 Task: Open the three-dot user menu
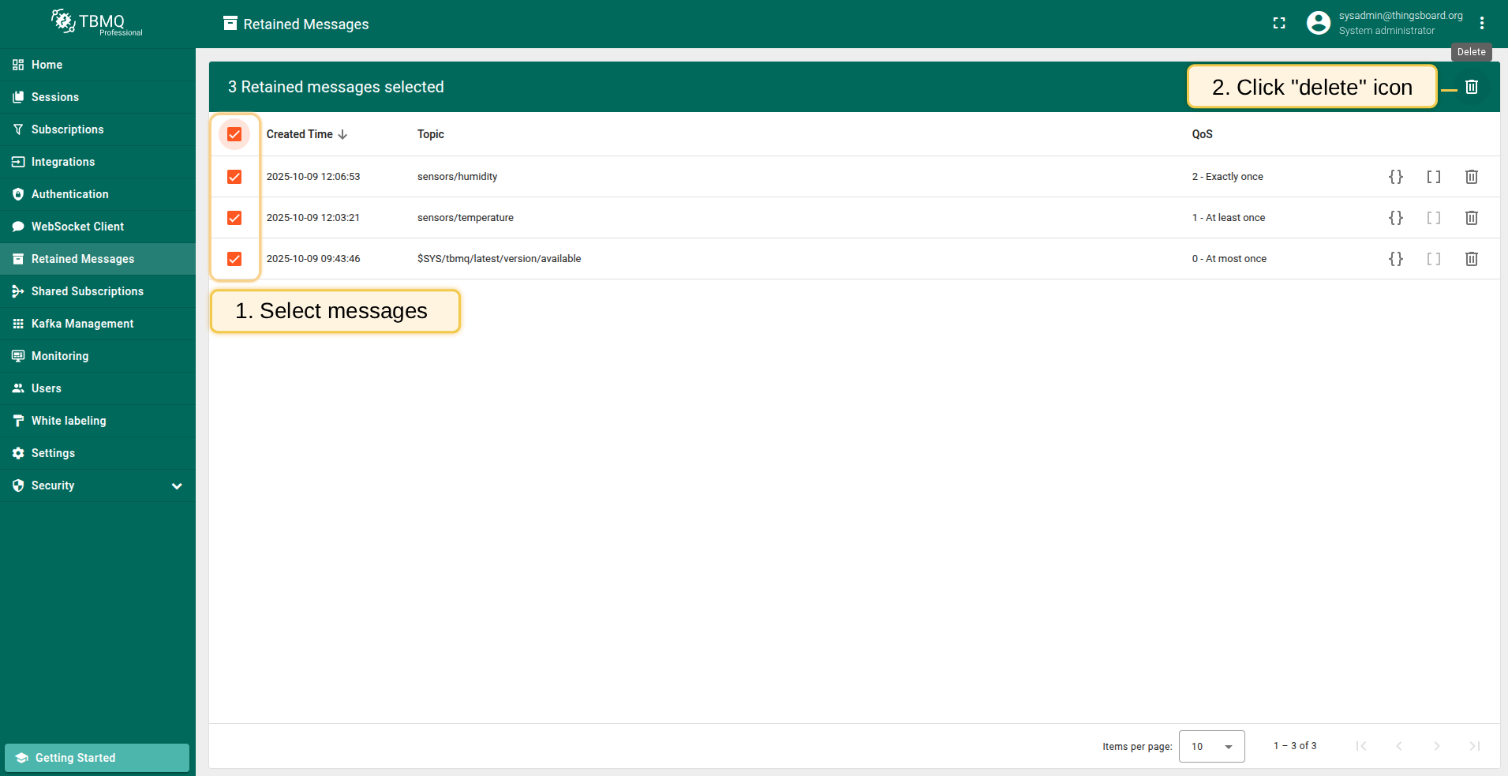1482,24
